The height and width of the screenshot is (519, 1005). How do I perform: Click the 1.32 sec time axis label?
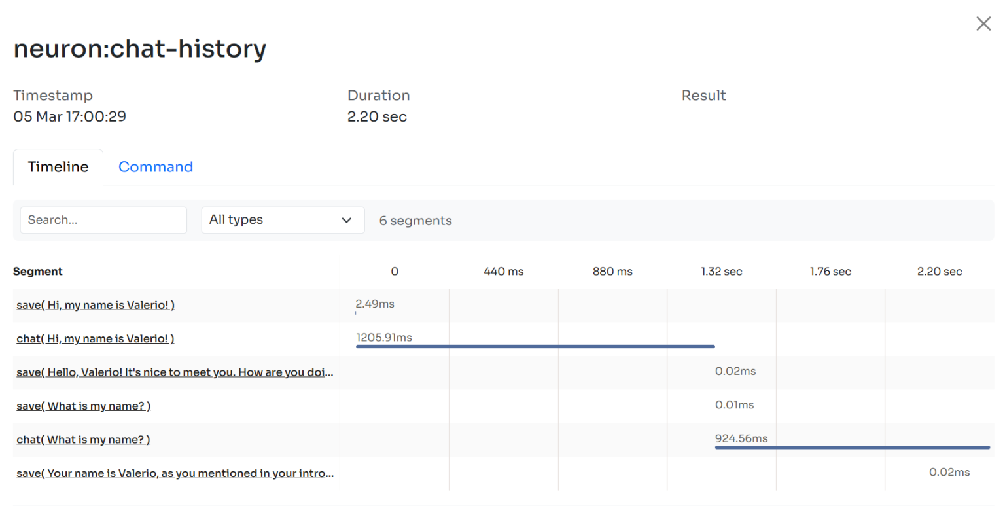[x=721, y=272]
